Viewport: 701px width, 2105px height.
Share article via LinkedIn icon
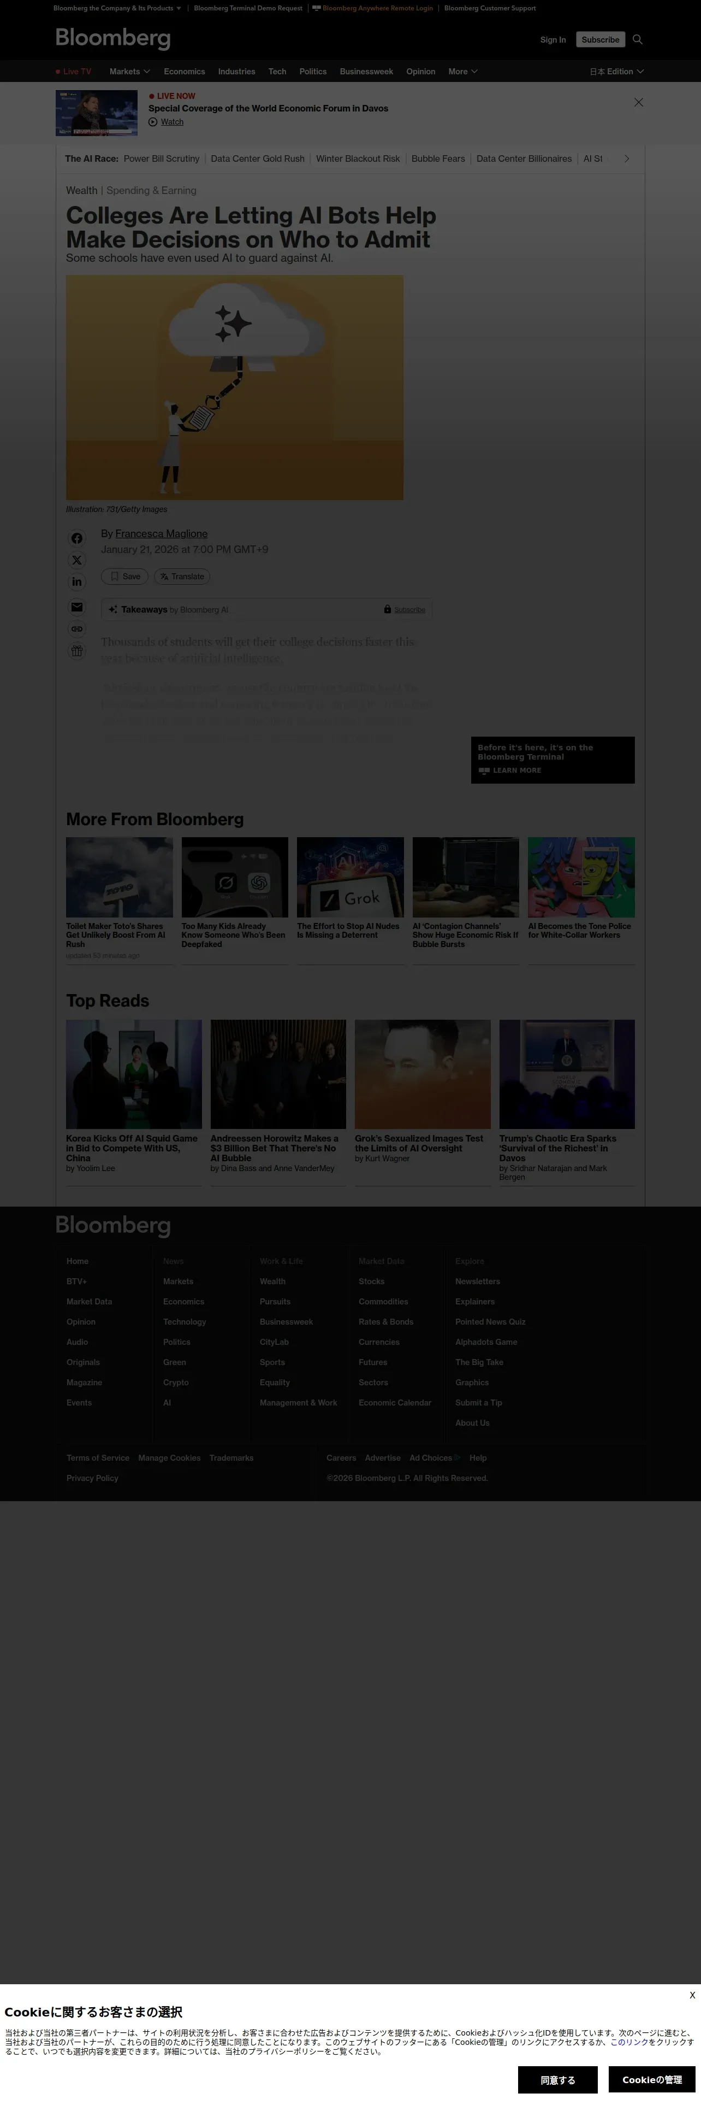click(x=77, y=582)
